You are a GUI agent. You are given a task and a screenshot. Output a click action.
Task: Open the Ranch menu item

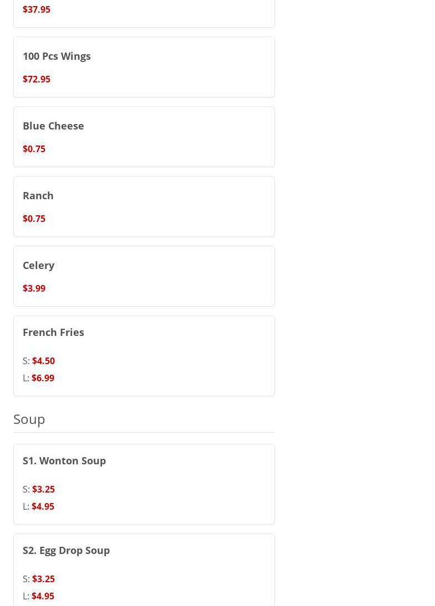click(x=38, y=195)
